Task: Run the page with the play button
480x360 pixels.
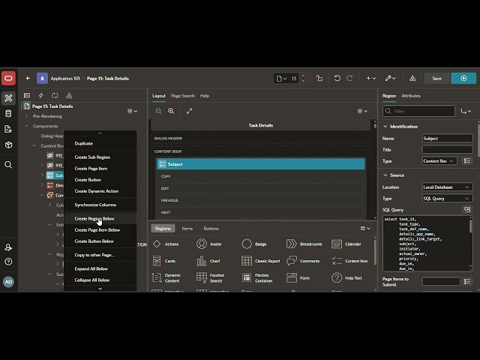Action: [x=463, y=78]
